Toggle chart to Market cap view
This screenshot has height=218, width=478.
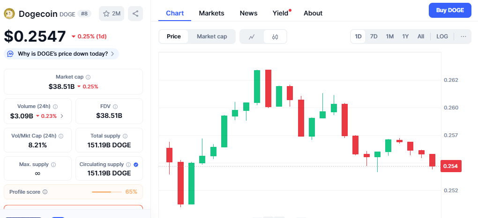(212, 36)
